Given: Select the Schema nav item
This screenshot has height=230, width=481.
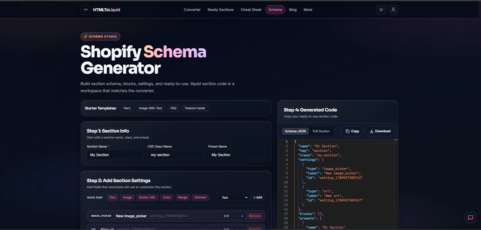Looking at the screenshot, I should point(275,10).
